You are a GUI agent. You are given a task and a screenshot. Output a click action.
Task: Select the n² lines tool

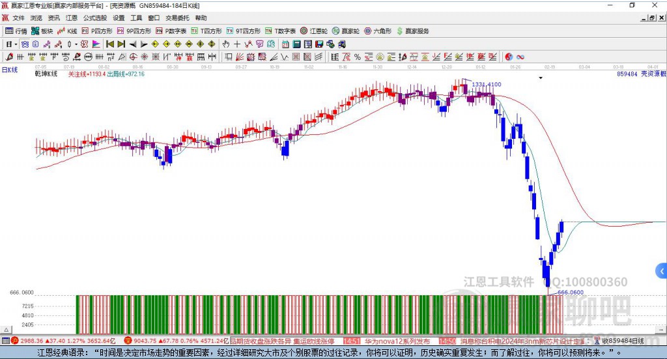[111, 57]
